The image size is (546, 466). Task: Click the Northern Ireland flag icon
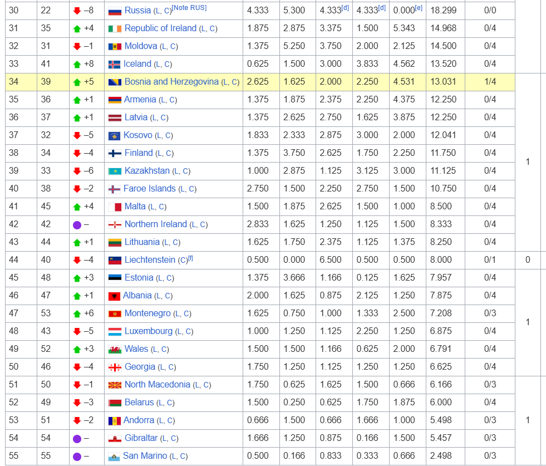tap(115, 224)
